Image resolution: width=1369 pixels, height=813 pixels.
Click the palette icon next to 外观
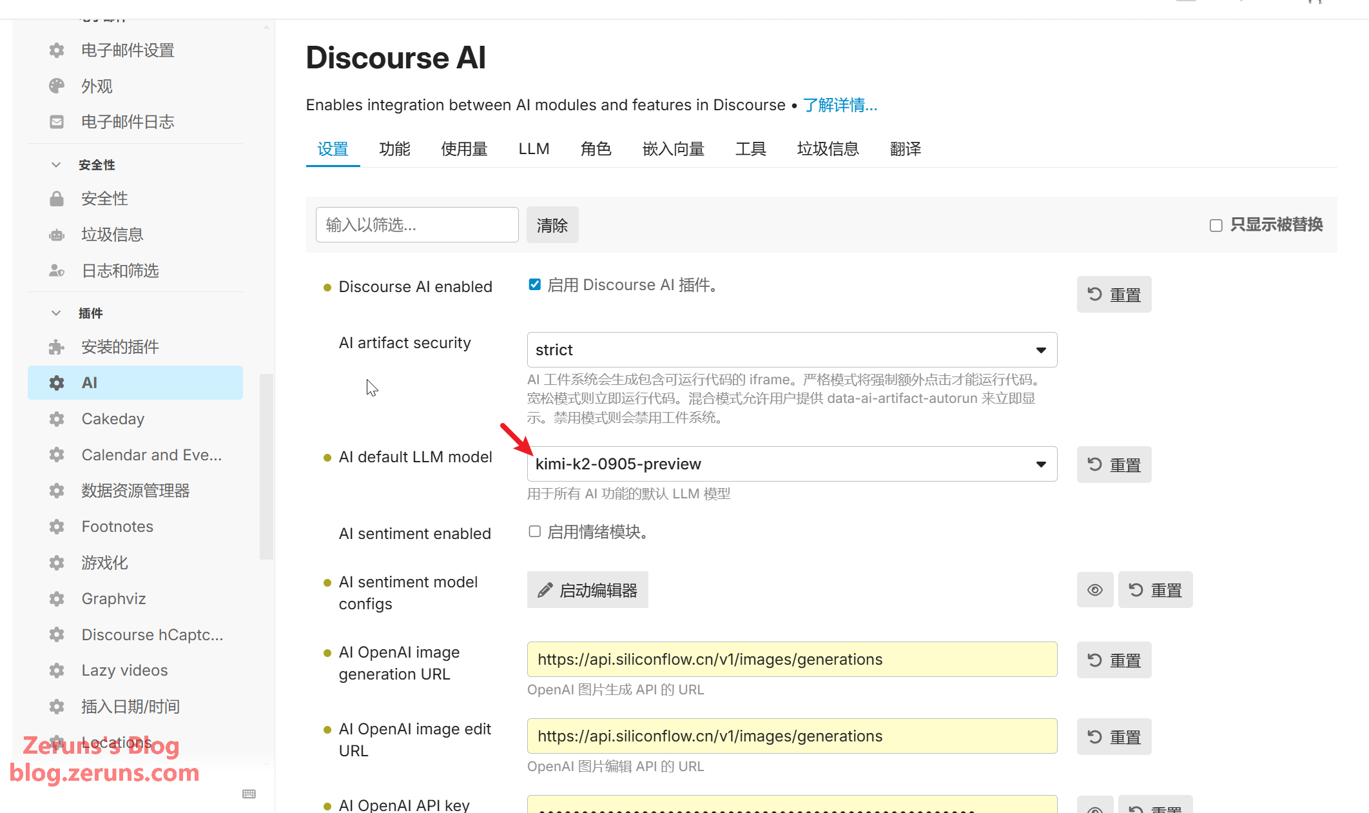(57, 86)
